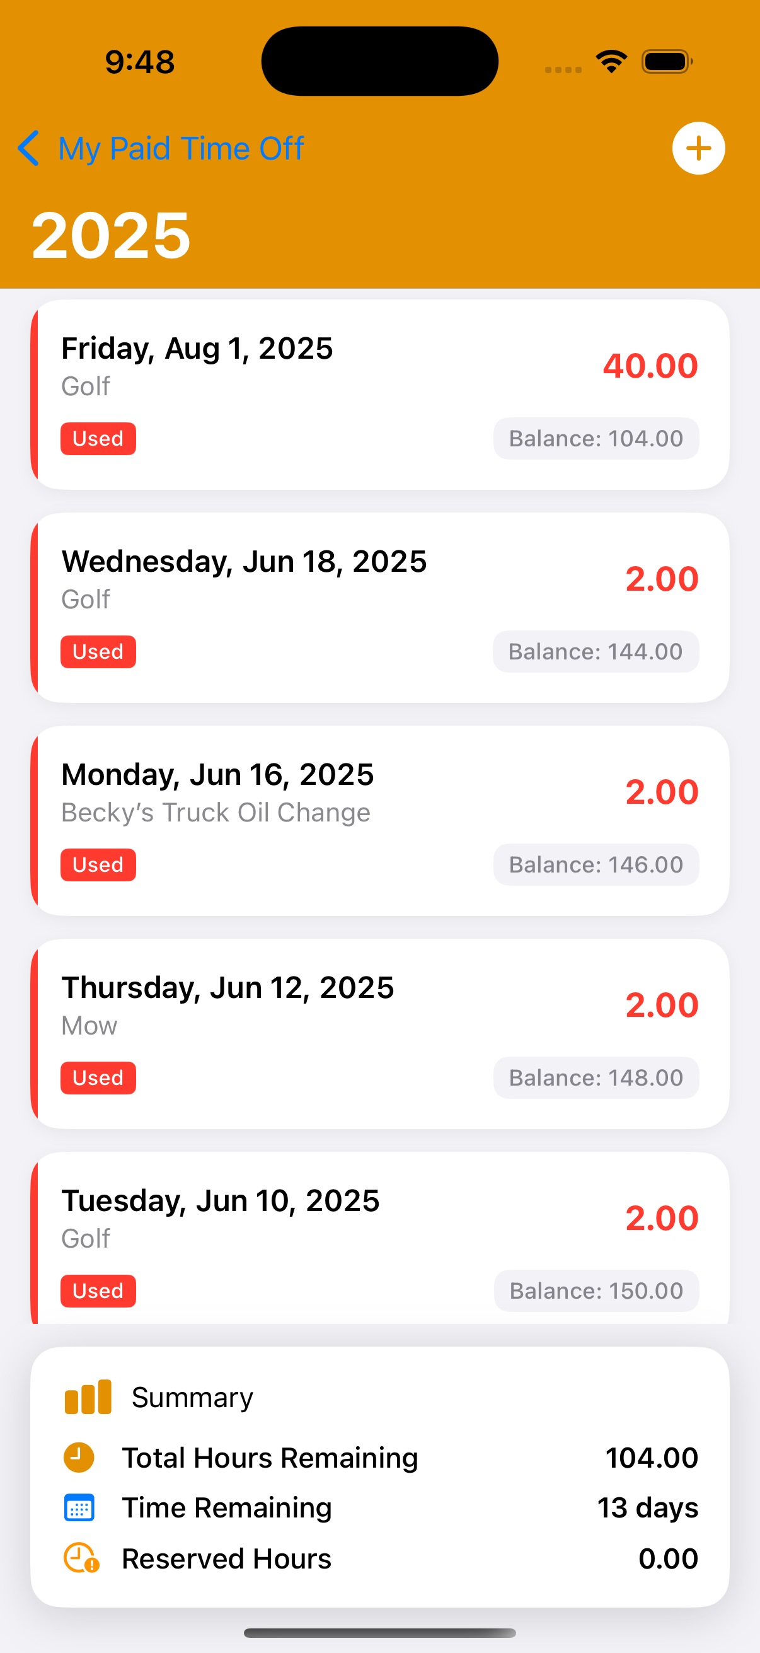Tap the 2025 year heading
The height and width of the screenshot is (1653, 760).
tap(111, 236)
